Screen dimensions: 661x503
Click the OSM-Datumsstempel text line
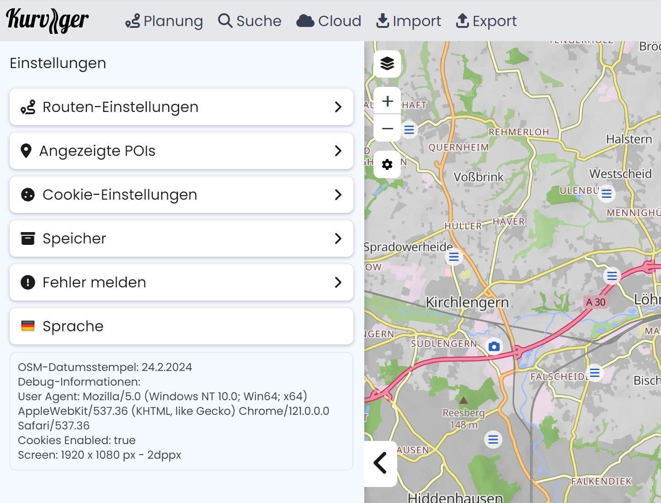coord(105,367)
